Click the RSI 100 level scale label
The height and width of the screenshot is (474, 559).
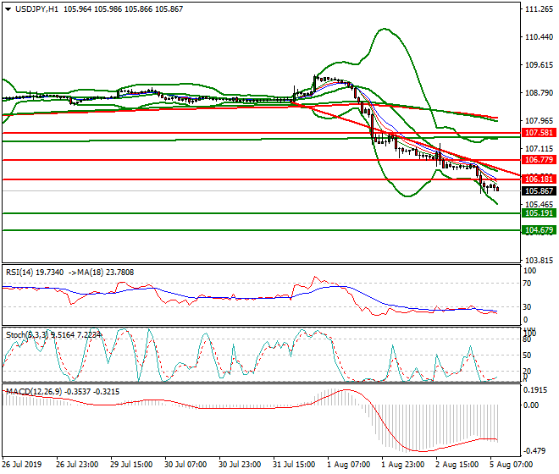tap(531, 271)
